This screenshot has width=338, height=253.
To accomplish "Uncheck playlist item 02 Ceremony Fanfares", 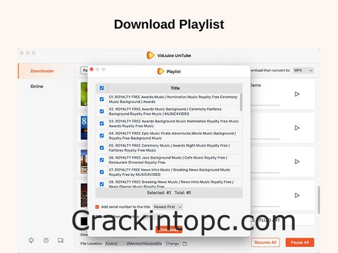I will pyautogui.click(x=102, y=112).
